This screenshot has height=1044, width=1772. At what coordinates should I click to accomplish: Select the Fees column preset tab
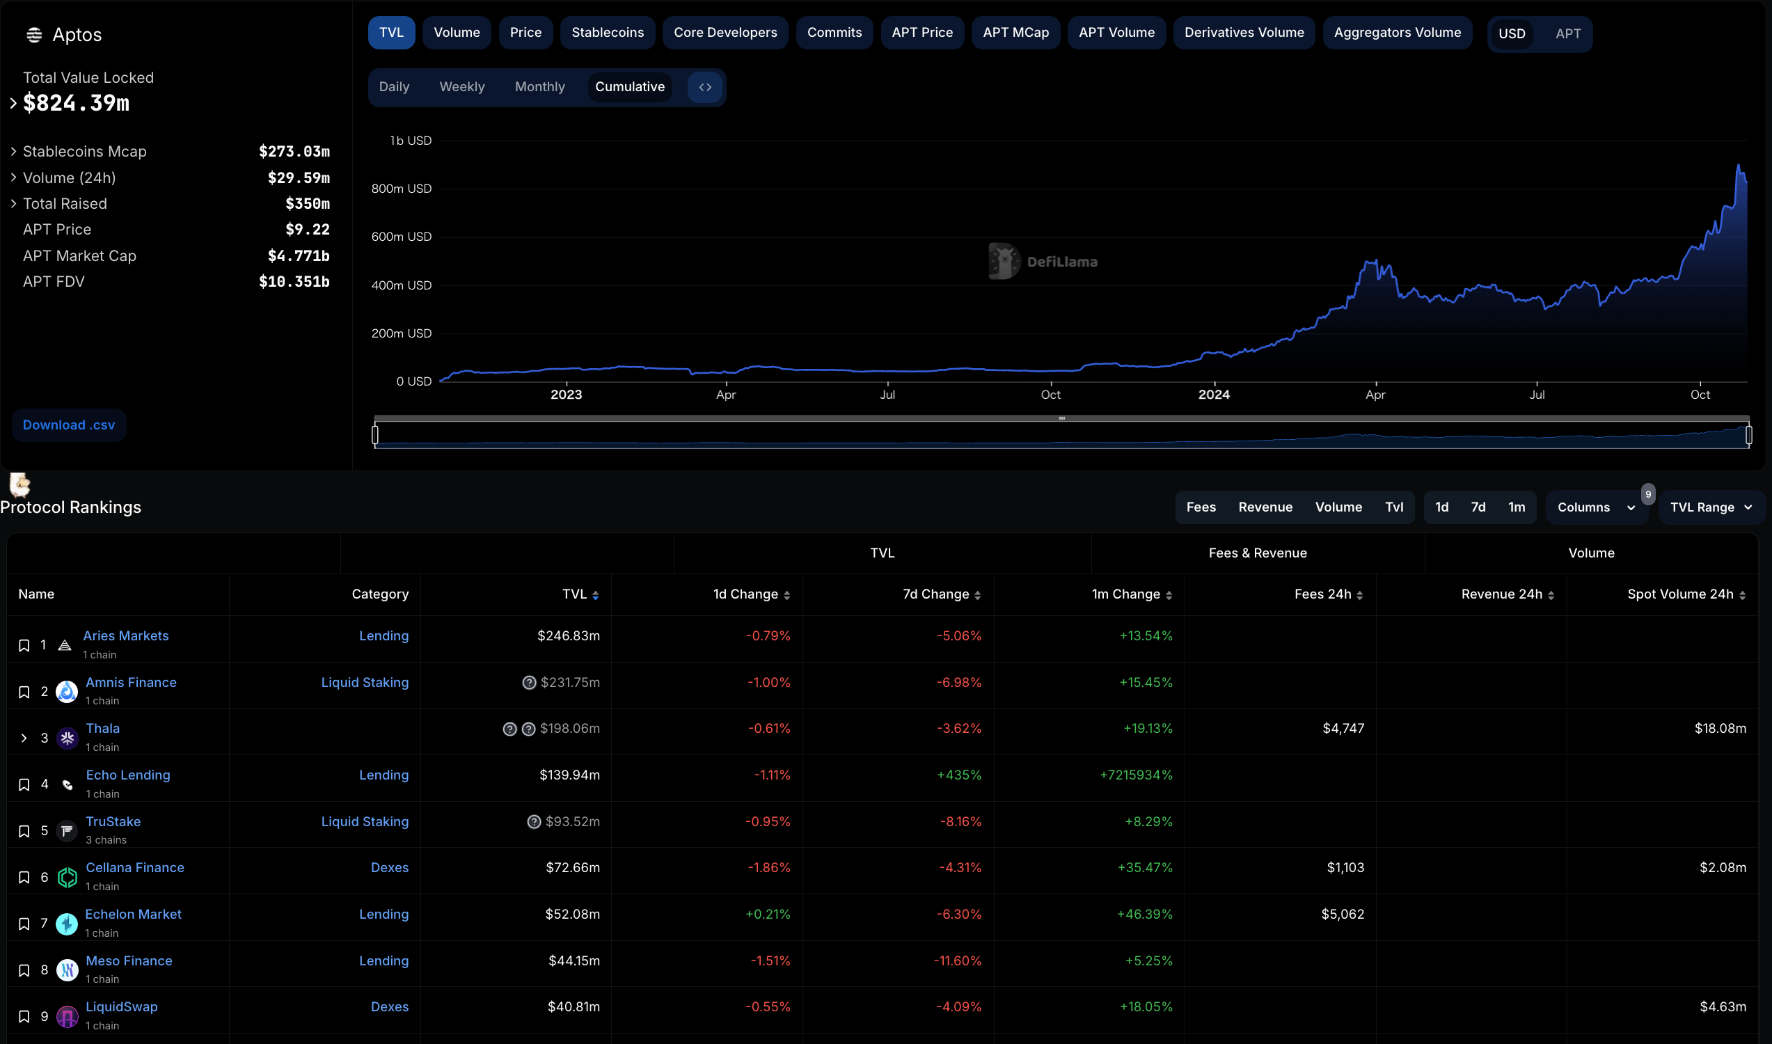[1200, 507]
